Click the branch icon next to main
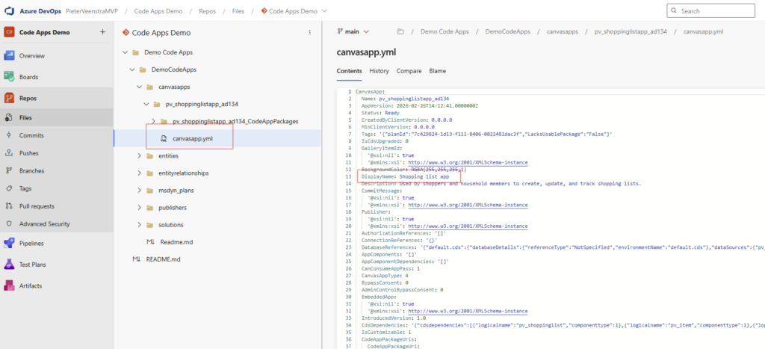The width and height of the screenshot is (765, 349). click(340, 31)
